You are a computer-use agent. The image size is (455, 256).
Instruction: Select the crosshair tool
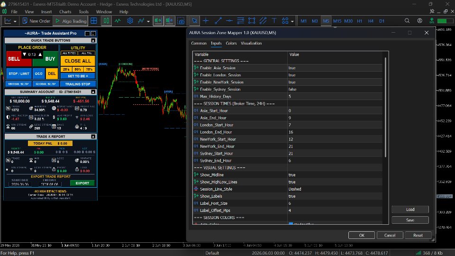206,21
